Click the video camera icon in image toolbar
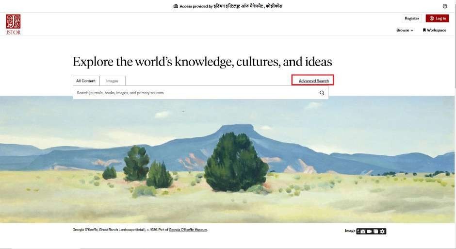The width and height of the screenshot is (456, 249). tap(369, 232)
